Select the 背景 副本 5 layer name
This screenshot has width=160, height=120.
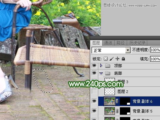(x=142, y=111)
